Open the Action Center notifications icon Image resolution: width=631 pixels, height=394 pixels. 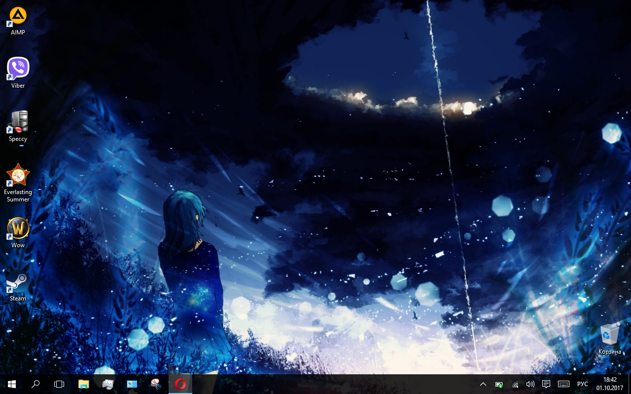[x=546, y=384]
